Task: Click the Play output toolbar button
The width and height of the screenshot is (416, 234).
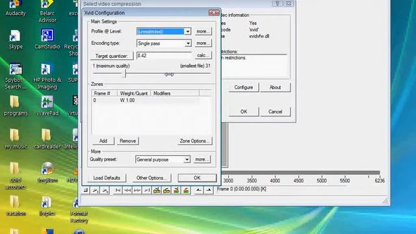Action: (x=105, y=190)
